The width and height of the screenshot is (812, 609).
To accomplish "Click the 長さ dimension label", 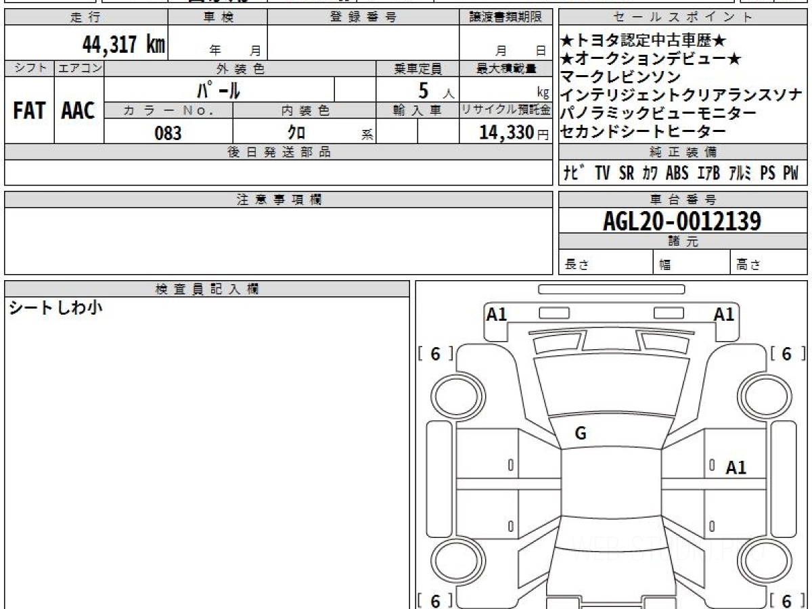I will [577, 265].
